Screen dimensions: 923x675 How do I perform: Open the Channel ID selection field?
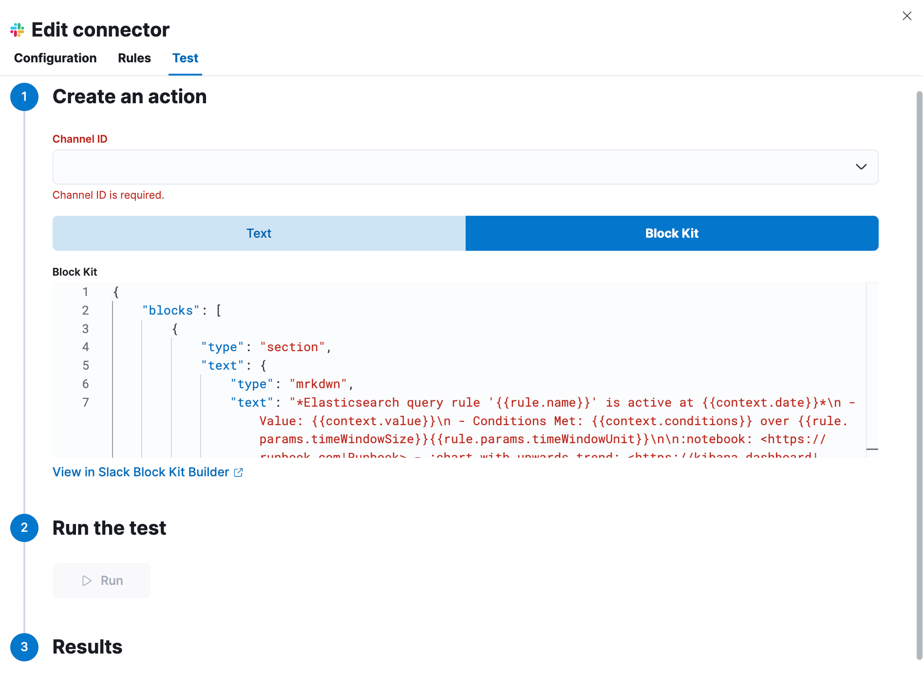click(x=438, y=167)
